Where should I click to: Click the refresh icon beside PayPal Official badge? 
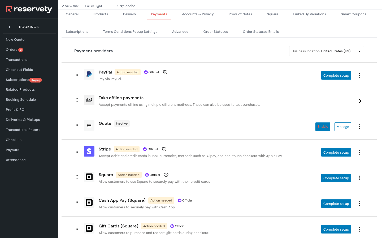[x=165, y=72]
